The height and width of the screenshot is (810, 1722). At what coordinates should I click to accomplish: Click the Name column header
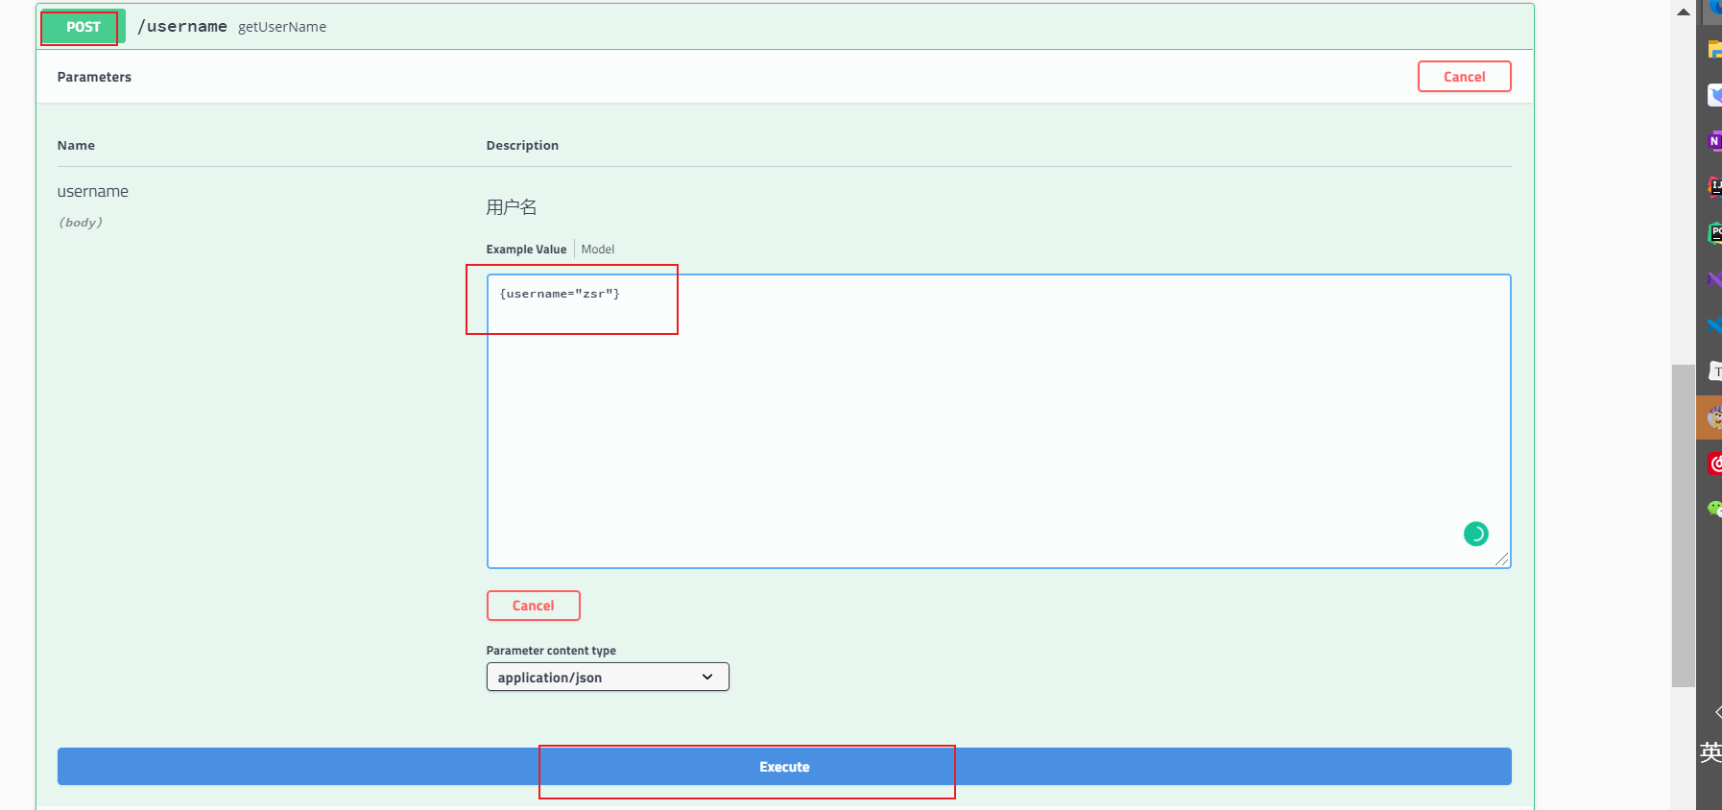click(x=76, y=146)
